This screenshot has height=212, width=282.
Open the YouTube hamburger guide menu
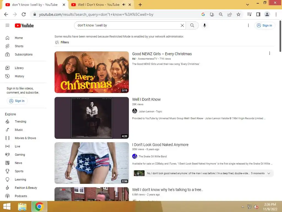coord(7,25)
